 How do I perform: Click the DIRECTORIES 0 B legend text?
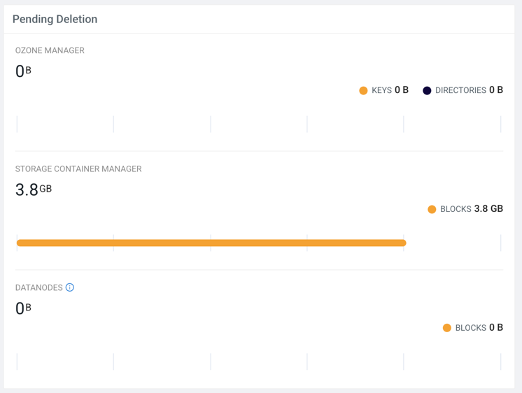(469, 90)
